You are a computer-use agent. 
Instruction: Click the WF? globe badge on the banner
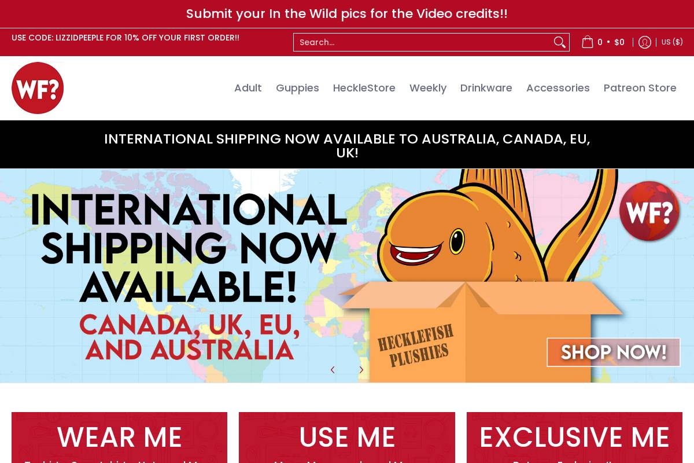coord(649,211)
